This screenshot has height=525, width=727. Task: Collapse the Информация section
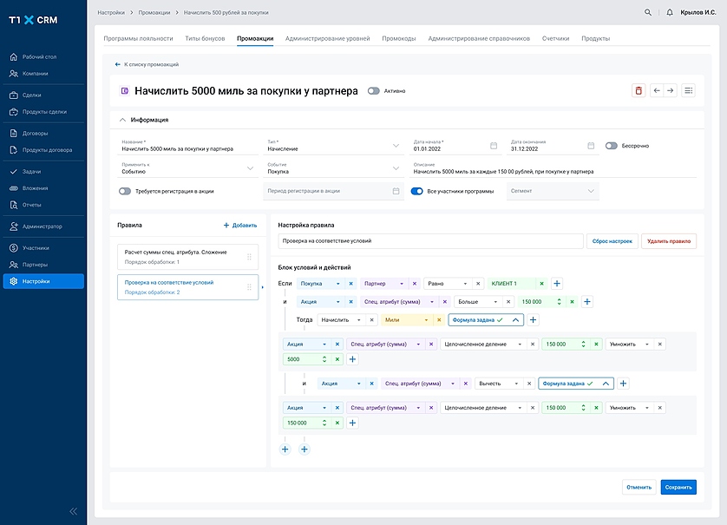coord(121,120)
